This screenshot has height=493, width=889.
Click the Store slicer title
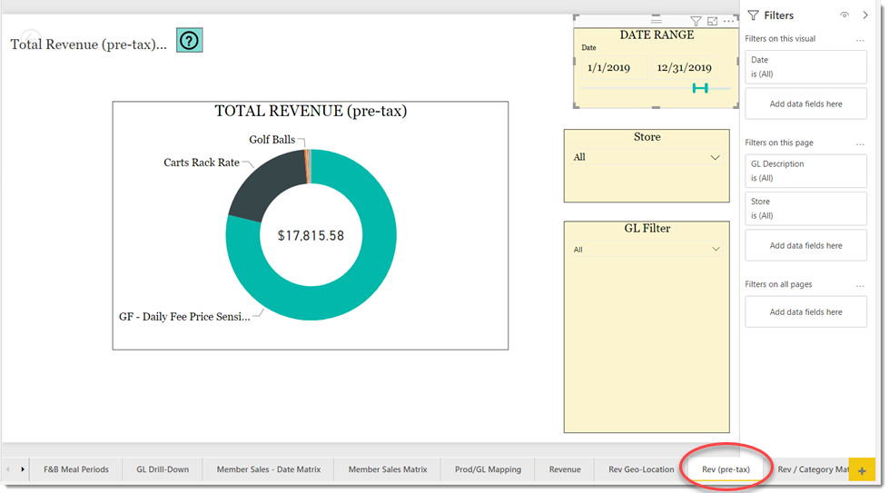tap(647, 137)
